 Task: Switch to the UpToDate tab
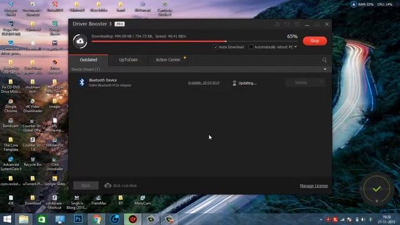(x=128, y=60)
